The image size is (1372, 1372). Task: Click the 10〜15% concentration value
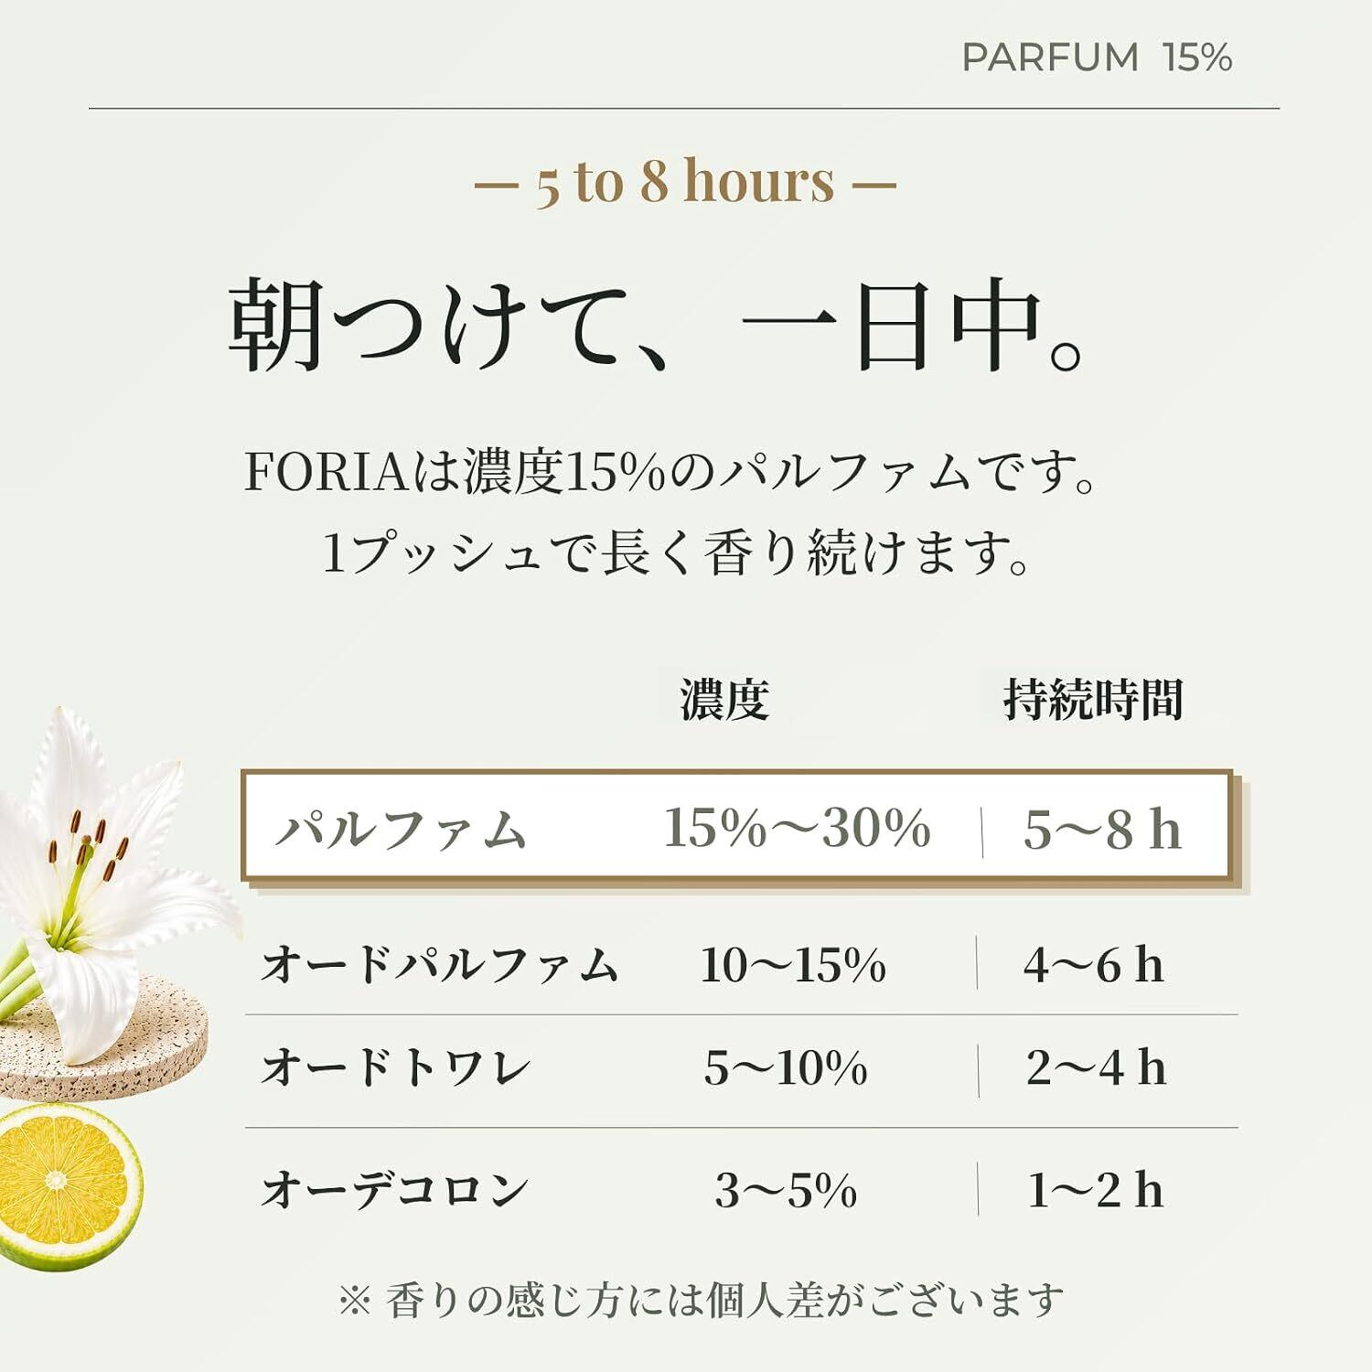click(793, 966)
